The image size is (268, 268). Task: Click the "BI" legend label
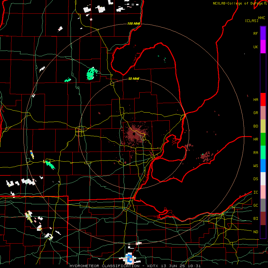(x=255, y=219)
